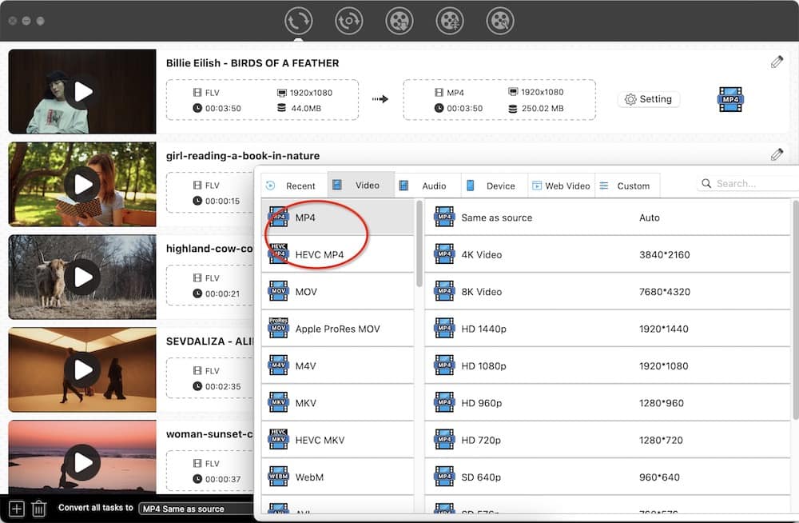The width and height of the screenshot is (799, 523).
Task: Open the Convert module with circular arrows icon
Action: 299,21
